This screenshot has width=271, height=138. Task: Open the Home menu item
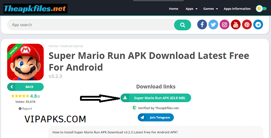[174, 9]
